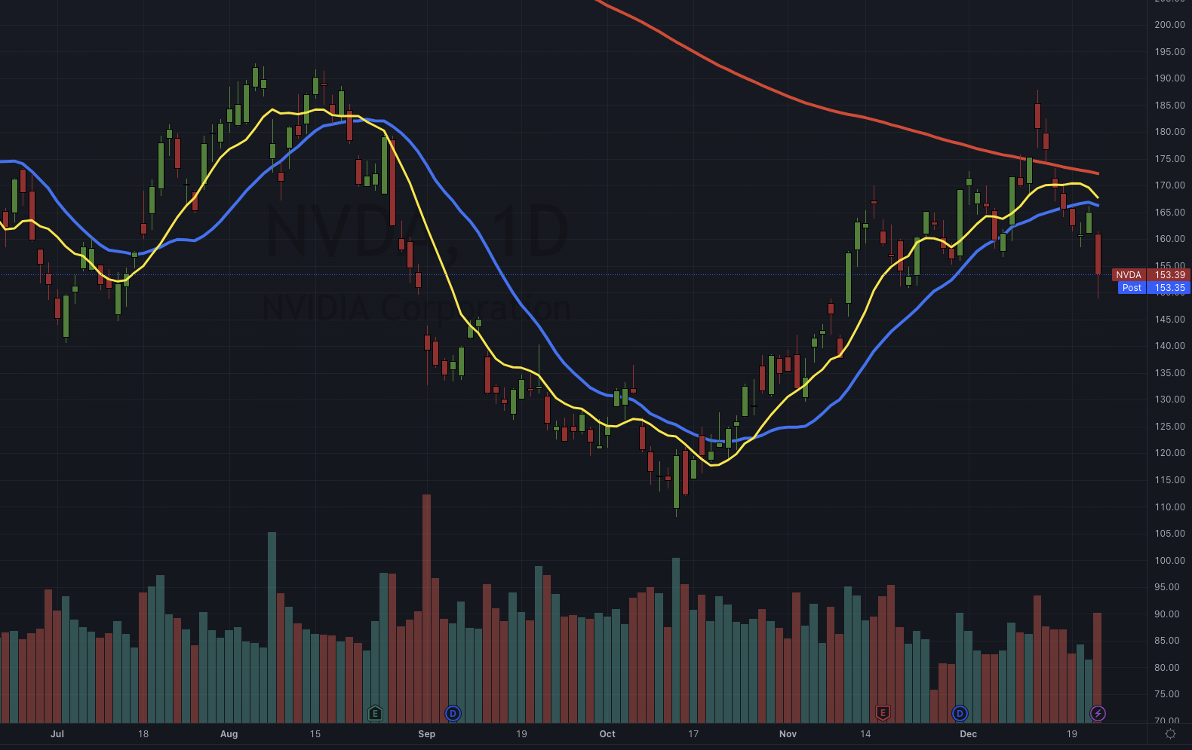The height and width of the screenshot is (750, 1192).
Task: Click the Oct label on time axis
Action: pos(607,734)
